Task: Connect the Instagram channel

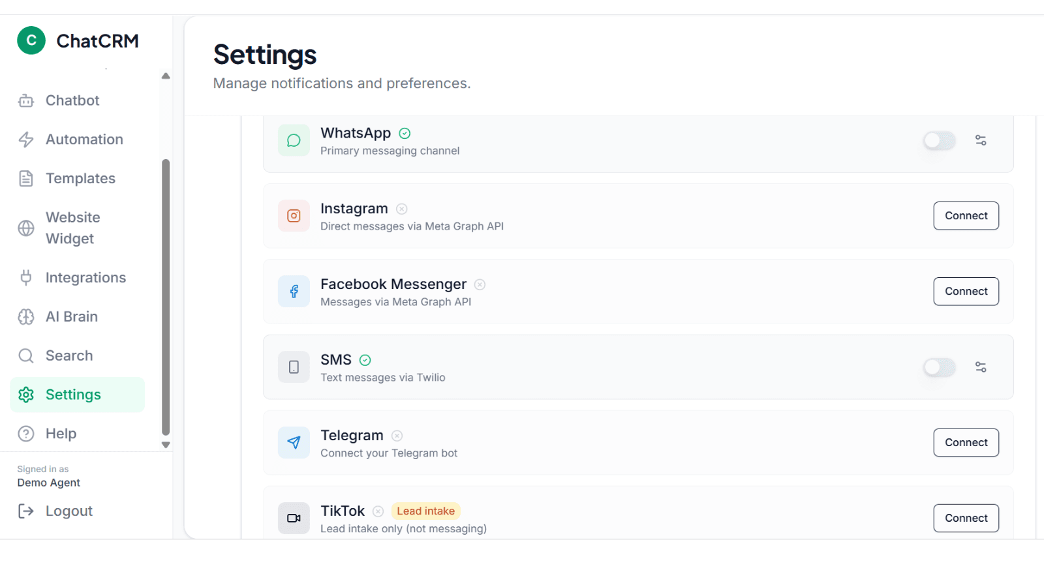Action: coord(966,215)
